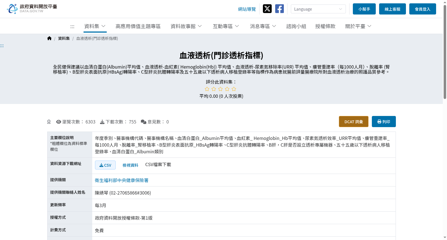Screen dimensions: 447x240
Task: Click the breadcrumb text 血液透析(門診透析指標)
Action: 97,38
